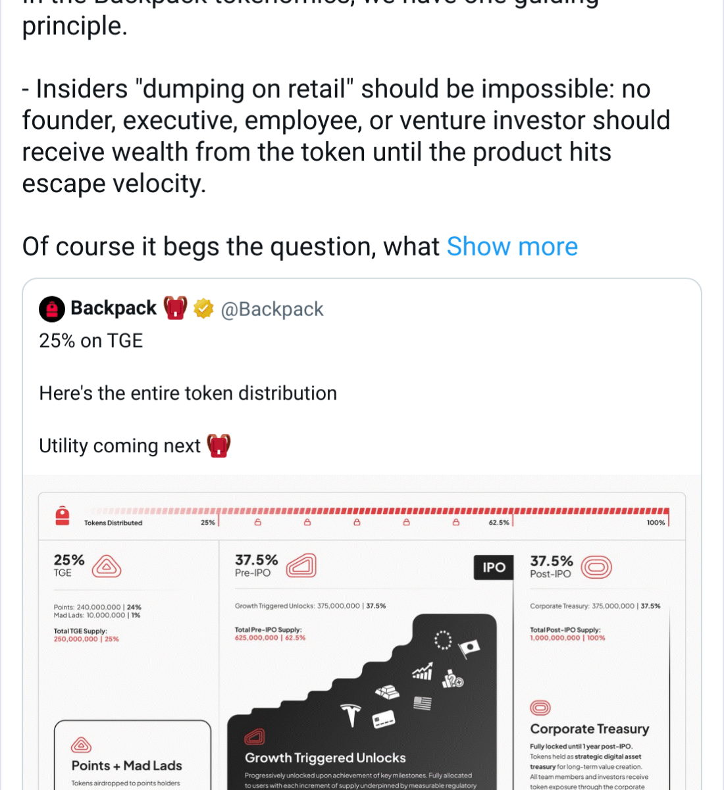Click the red triangle TGE icon
The height and width of the screenshot is (790, 724).
click(106, 566)
